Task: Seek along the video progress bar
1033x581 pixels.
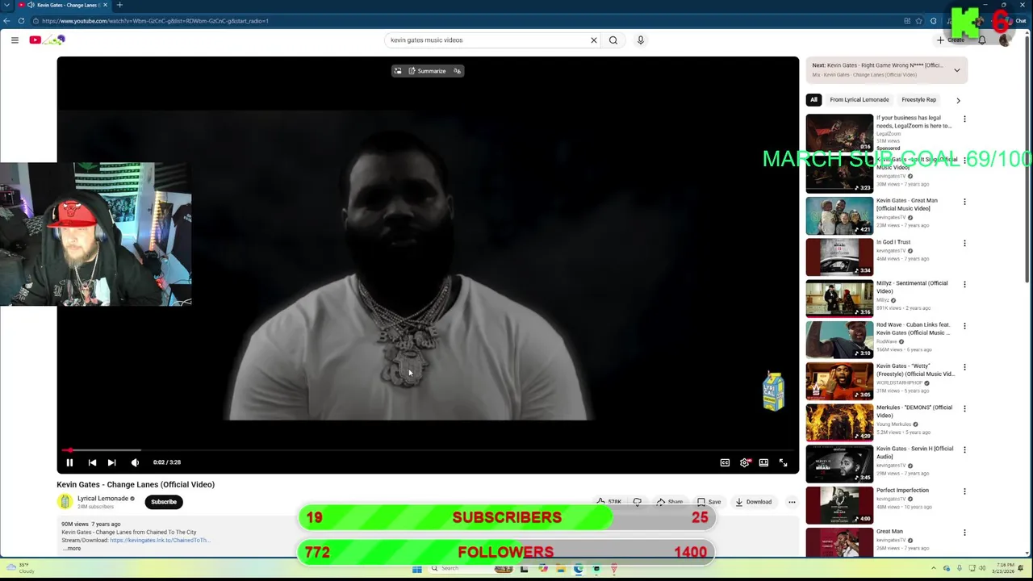Action: tap(428, 450)
